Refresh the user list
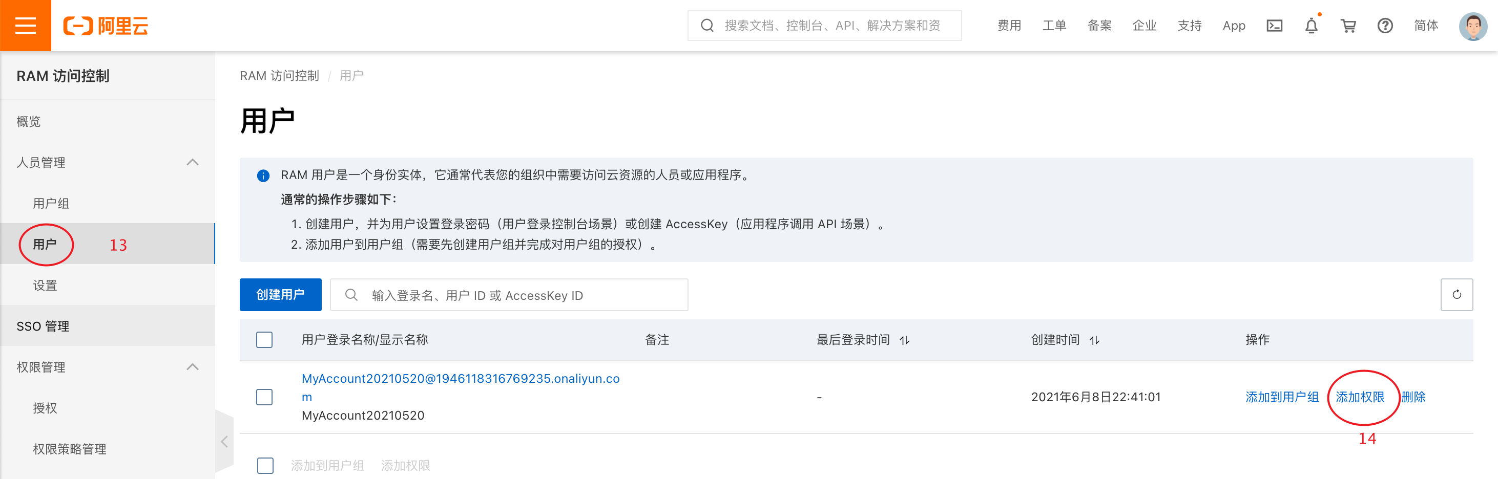 (x=1456, y=294)
